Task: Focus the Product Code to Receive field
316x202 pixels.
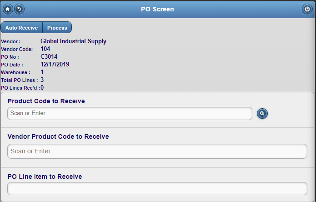Action: click(130, 113)
